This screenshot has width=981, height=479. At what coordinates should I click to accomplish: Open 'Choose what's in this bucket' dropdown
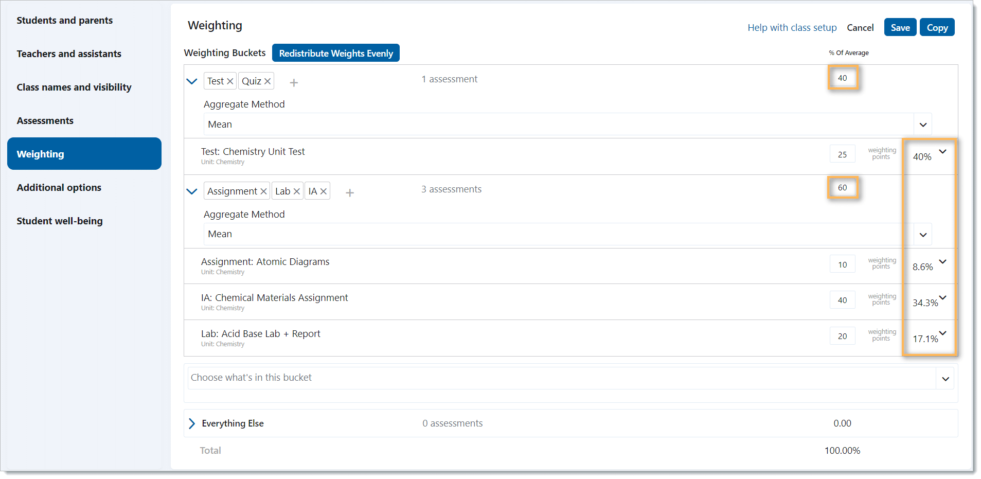point(945,379)
